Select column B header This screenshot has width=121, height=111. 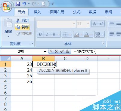43,59
